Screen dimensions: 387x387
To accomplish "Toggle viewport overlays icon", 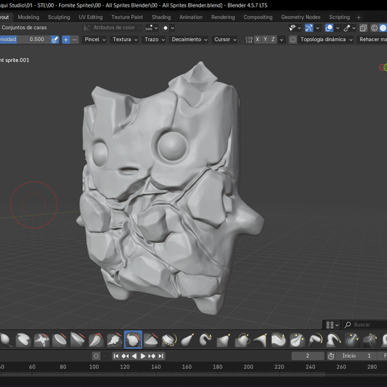I will tap(328, 28).
